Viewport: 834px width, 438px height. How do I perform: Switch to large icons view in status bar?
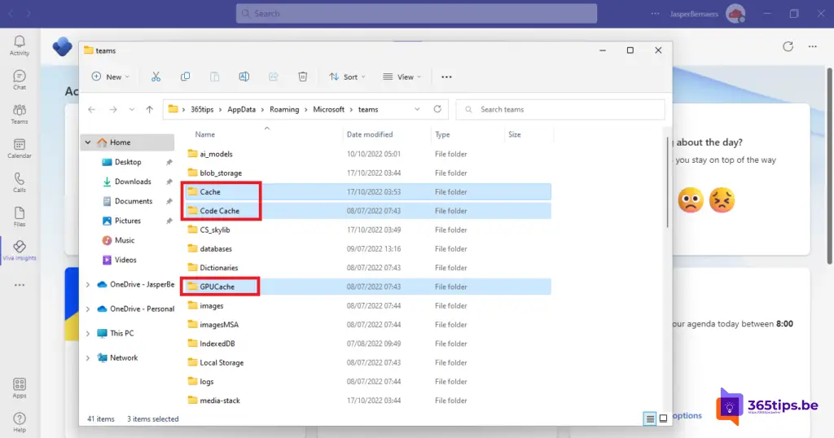coord(663,418)
